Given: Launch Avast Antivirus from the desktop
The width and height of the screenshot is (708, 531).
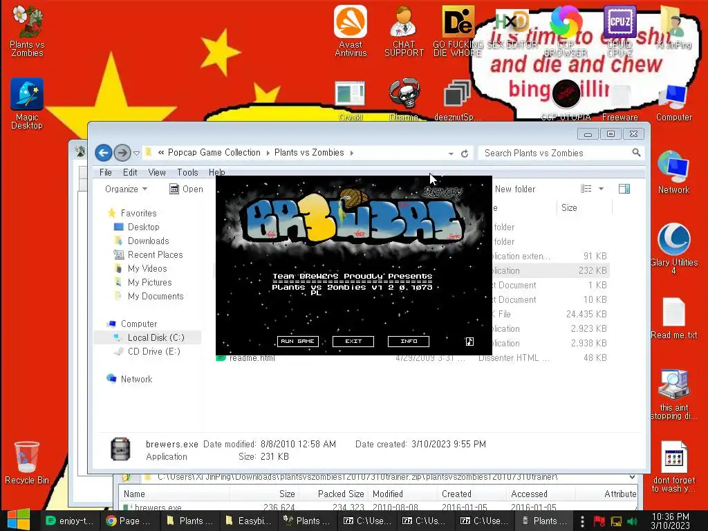Looking at the screenshot, I should [x=351, y=30].
